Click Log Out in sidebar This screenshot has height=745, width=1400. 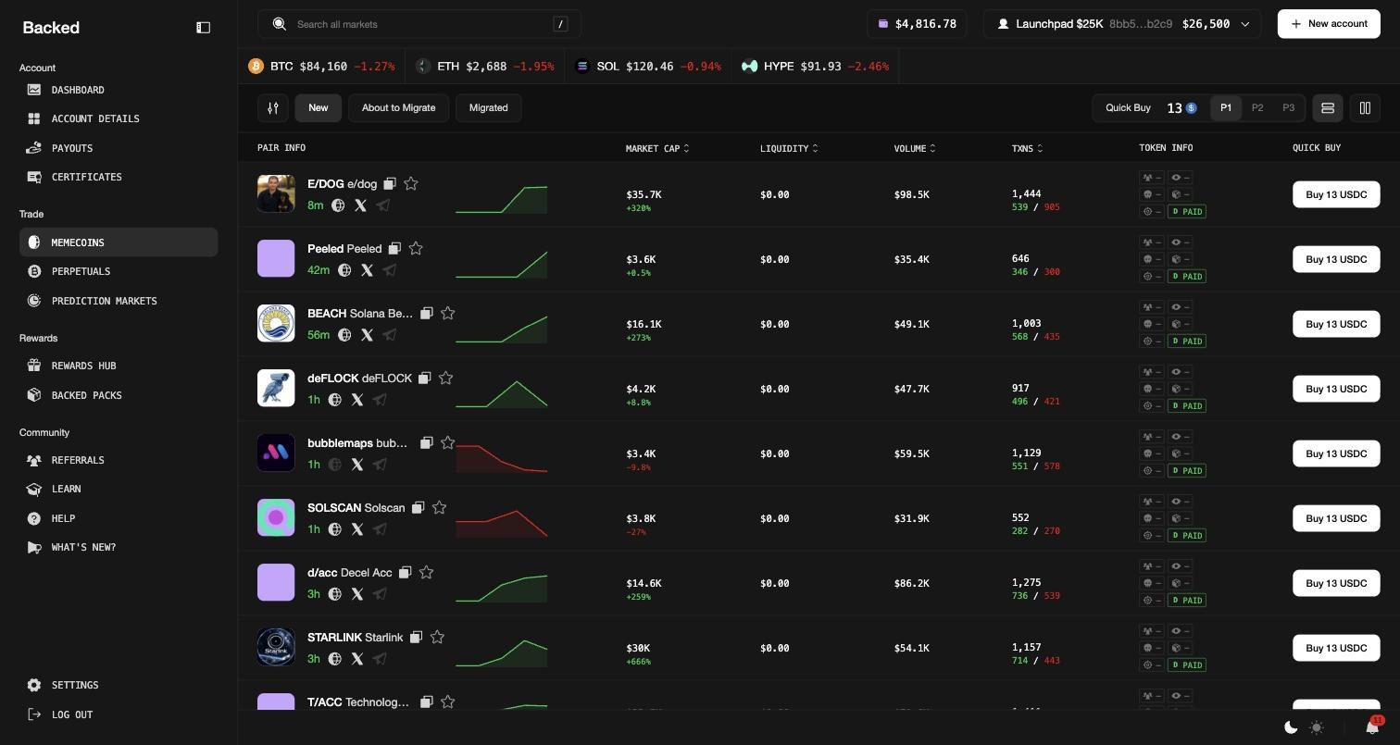pos(119,714)
